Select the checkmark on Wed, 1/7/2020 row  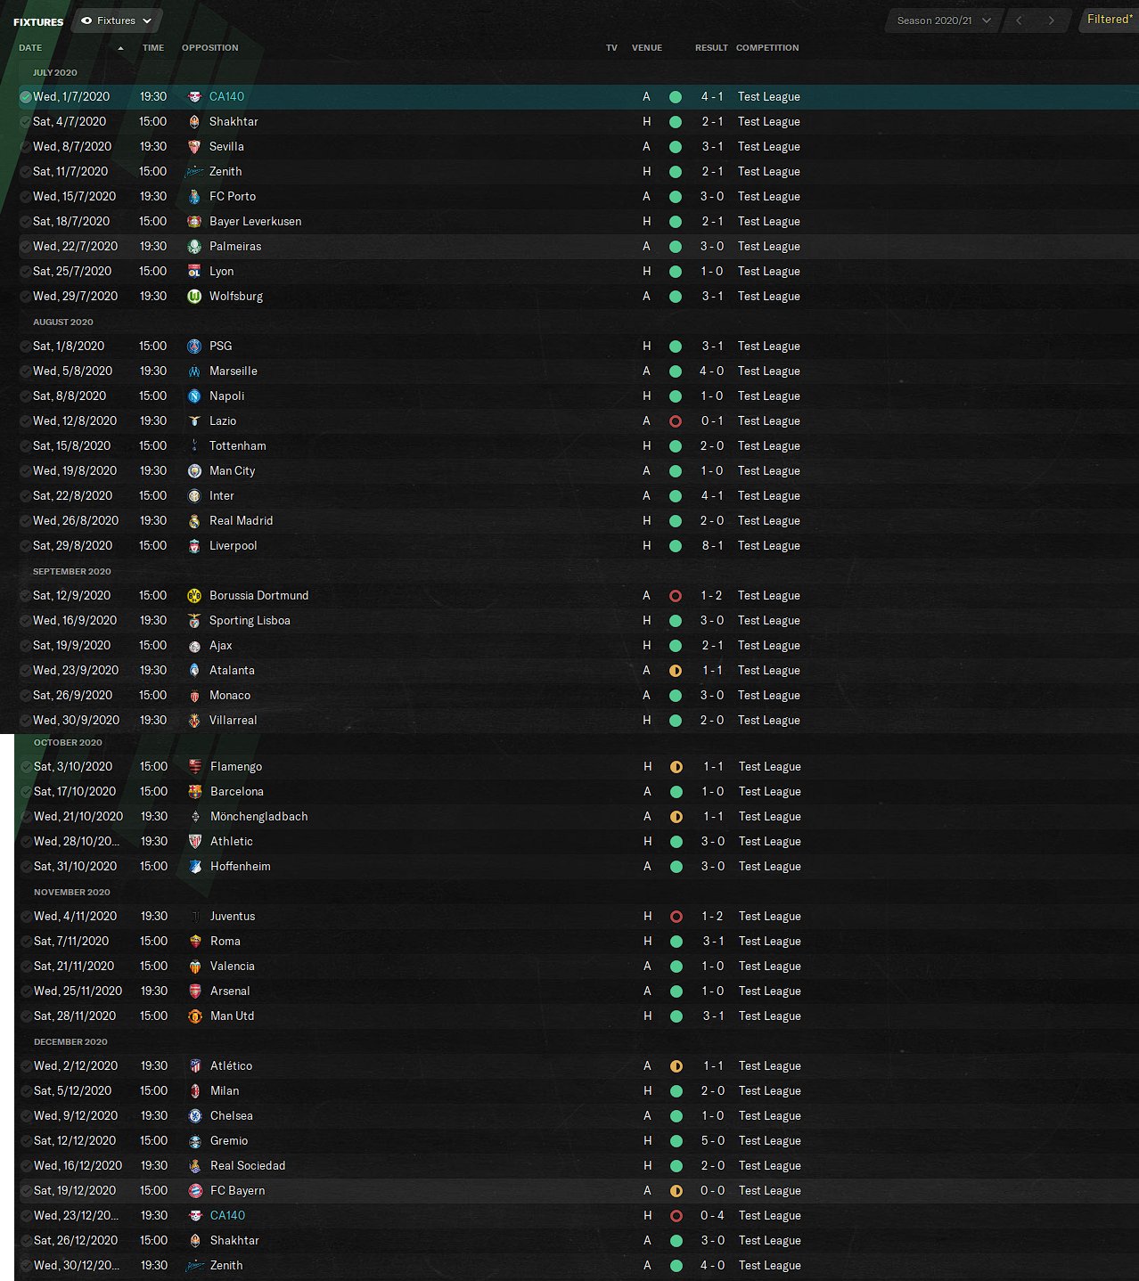point(25,97)
